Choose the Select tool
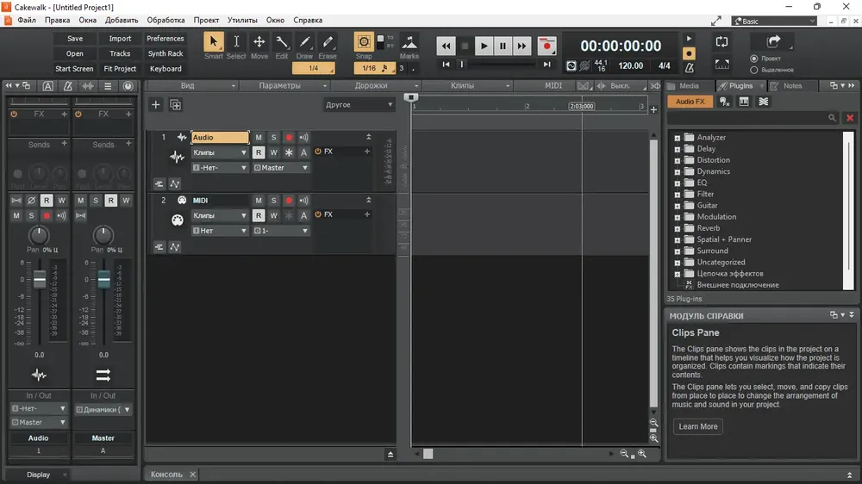The image size is (862, 484). click(x=236, y=41)
